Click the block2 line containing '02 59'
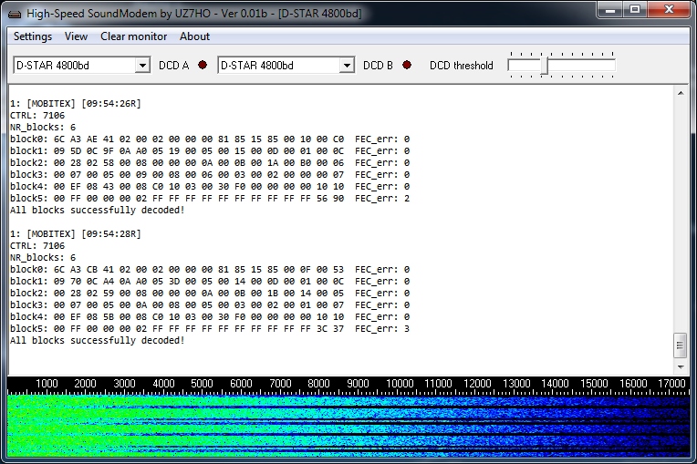This screenshot has width=697, height=464. [210, 293]
